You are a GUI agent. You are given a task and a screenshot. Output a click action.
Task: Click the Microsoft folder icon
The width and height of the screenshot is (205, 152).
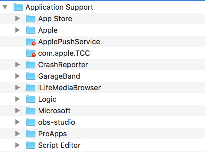tap(31, 111)
